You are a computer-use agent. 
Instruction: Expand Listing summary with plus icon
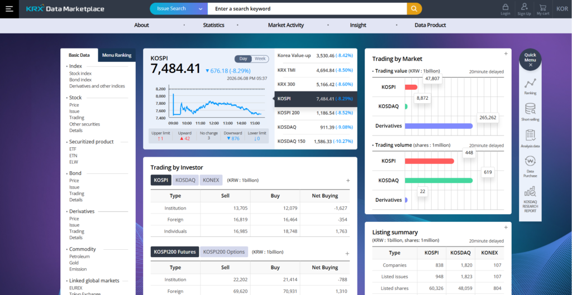[506, 228]
